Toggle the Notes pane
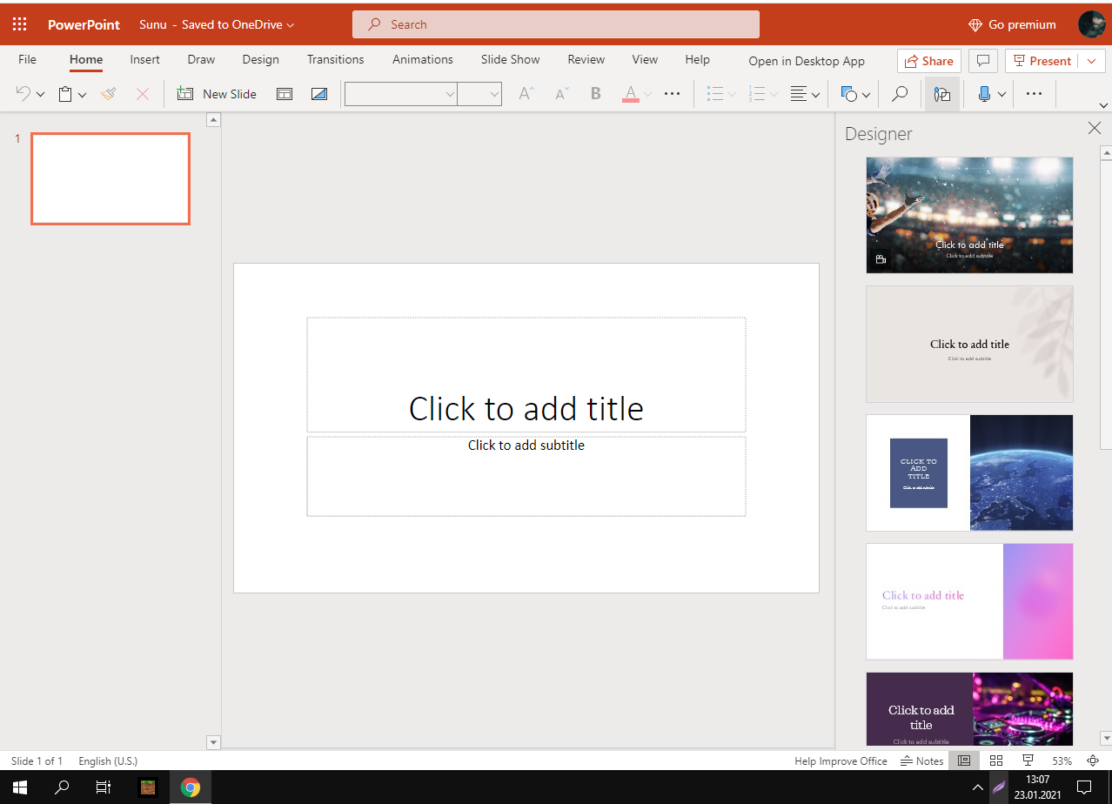Screen dimensions: 1112x804 (922, 760)
